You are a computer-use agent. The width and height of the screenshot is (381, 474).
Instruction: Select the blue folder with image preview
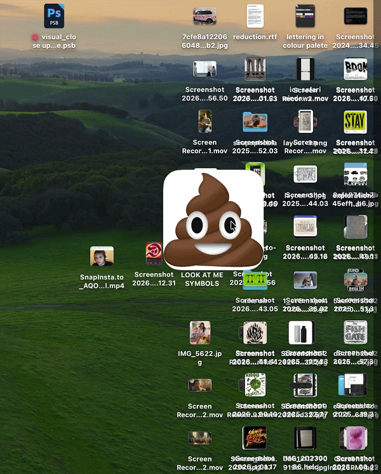coord(255,122)
